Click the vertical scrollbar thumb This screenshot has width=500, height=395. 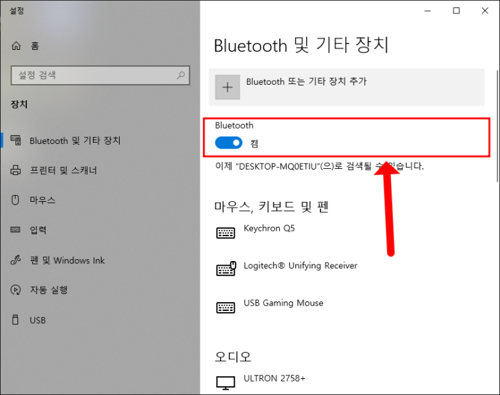497,126
